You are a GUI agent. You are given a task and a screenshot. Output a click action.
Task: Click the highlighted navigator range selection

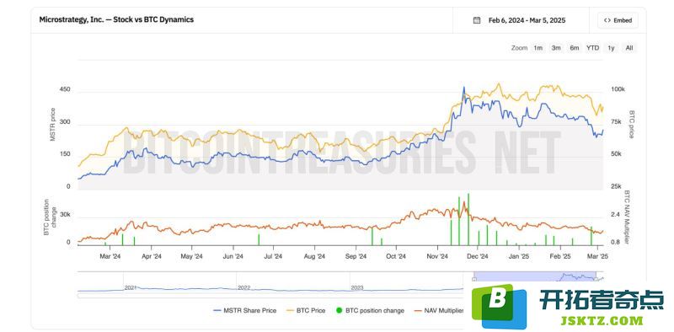535,276
